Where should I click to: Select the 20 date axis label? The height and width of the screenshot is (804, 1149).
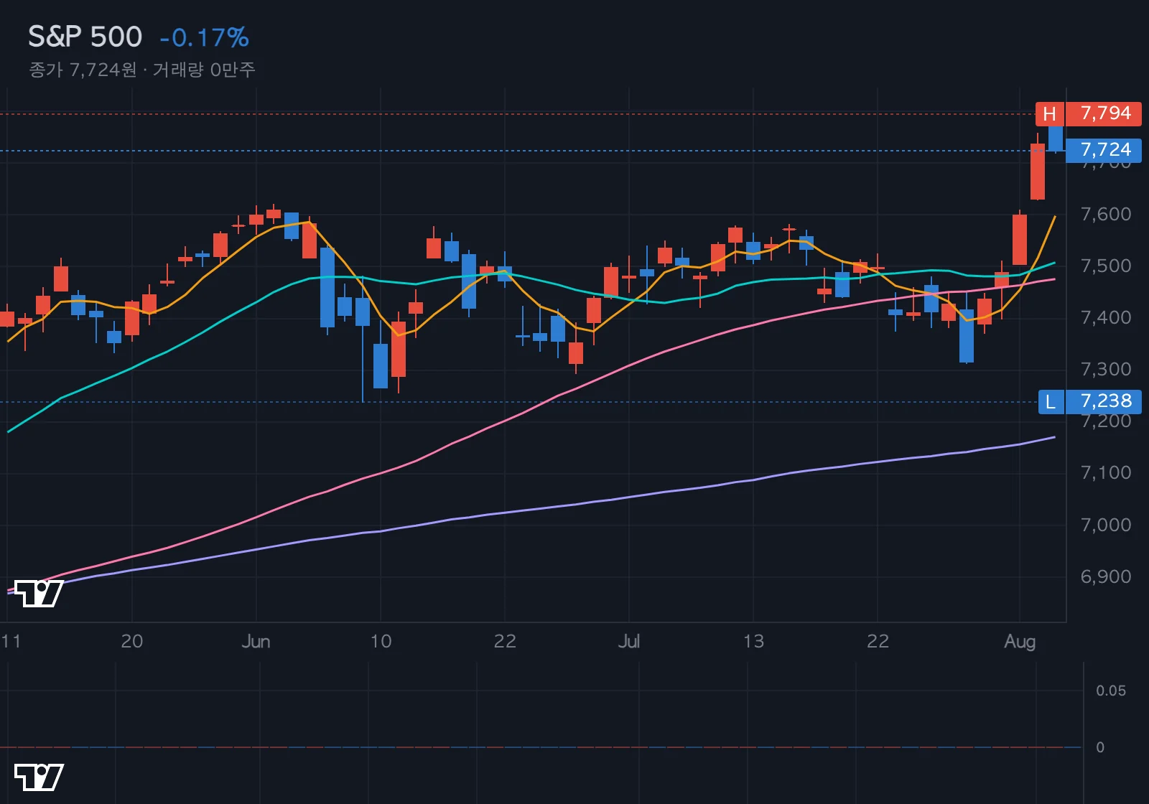[132, 641]
